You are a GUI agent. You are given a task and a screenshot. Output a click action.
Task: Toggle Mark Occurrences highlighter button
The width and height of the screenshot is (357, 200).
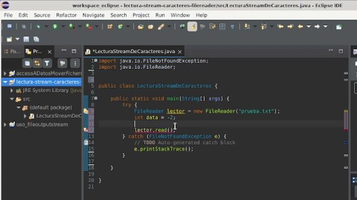tap(192, 27)
